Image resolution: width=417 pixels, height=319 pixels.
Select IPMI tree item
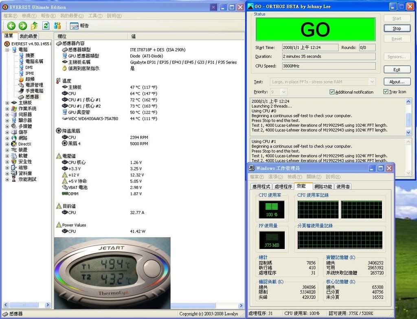tap(29, 73)
